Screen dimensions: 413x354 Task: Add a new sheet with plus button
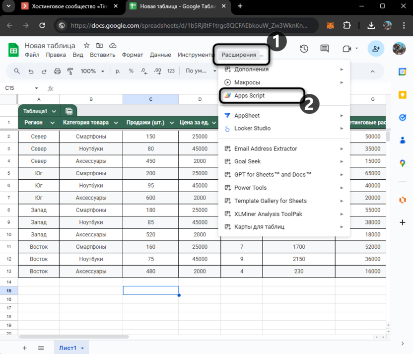pyautogui.click(x=24, y=348)
